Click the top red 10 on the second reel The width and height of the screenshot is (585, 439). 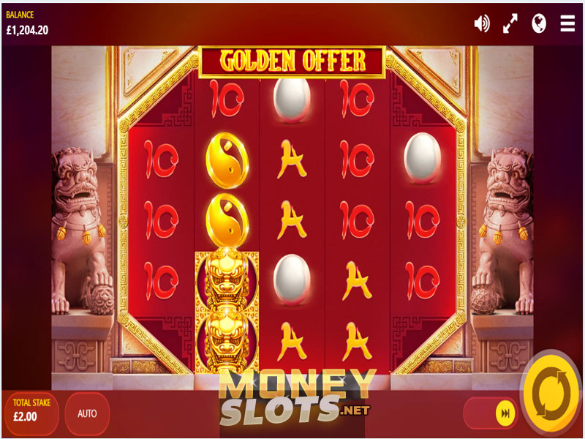[x=227, y=100]
